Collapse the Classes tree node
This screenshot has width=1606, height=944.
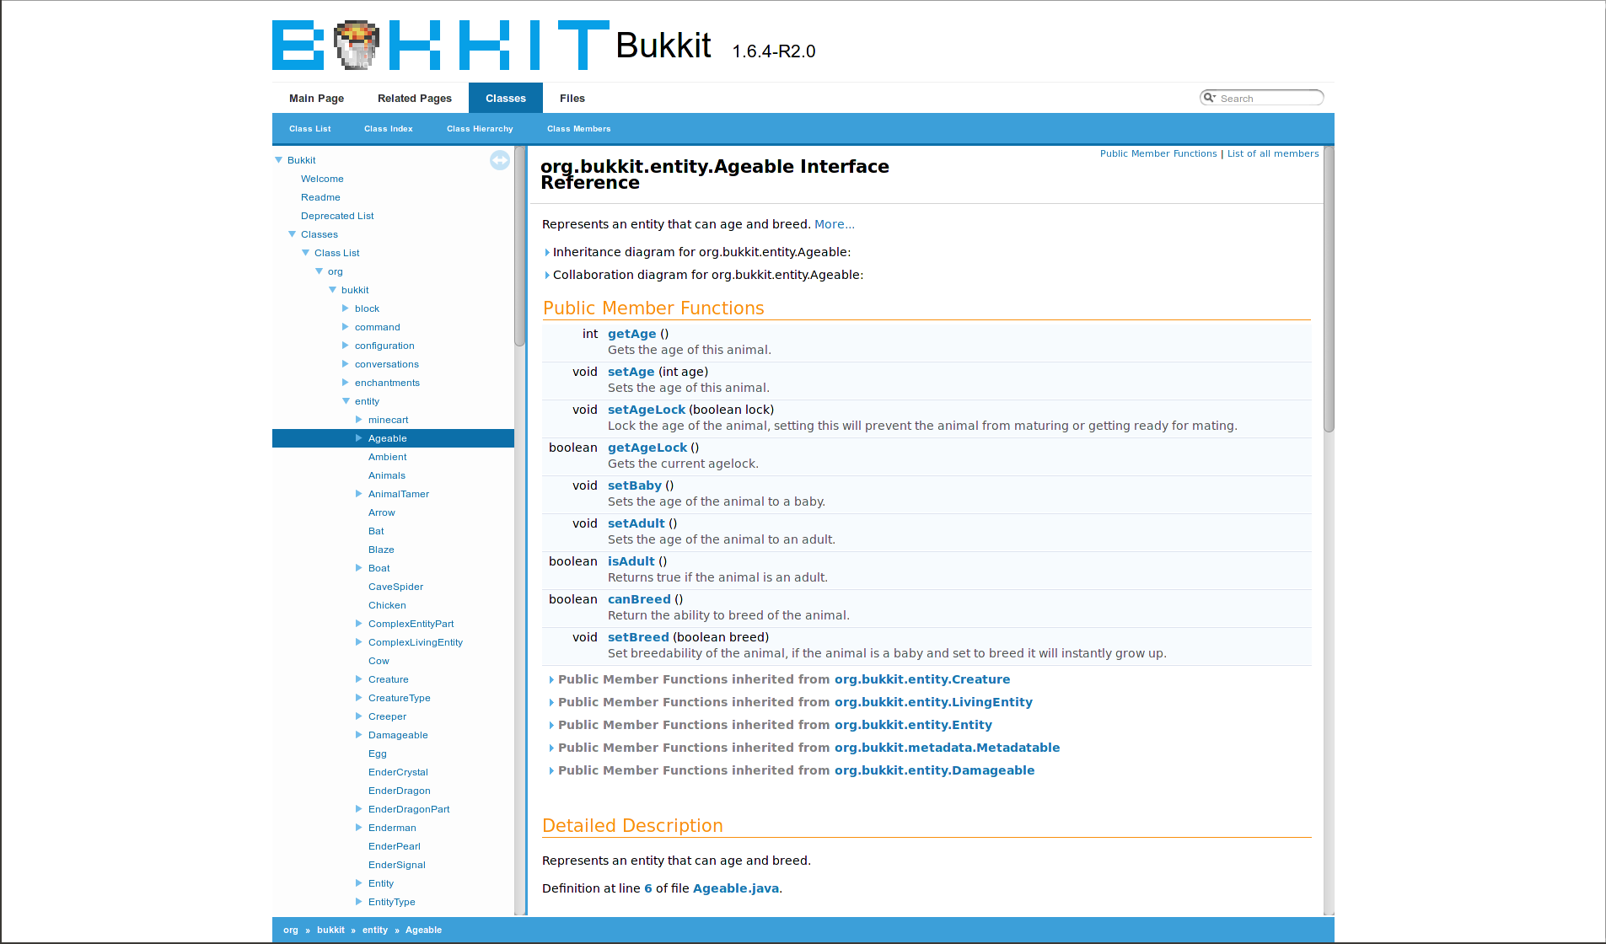292,234
